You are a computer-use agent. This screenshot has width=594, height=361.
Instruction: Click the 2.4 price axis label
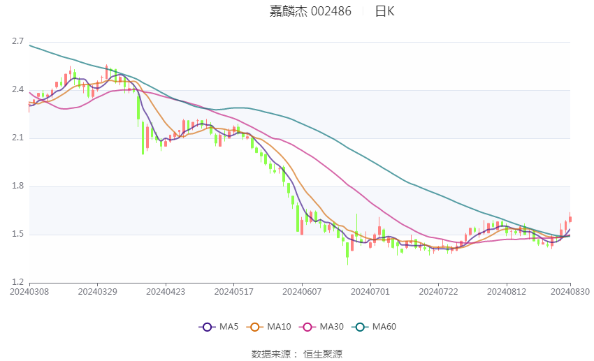[17, 89]
